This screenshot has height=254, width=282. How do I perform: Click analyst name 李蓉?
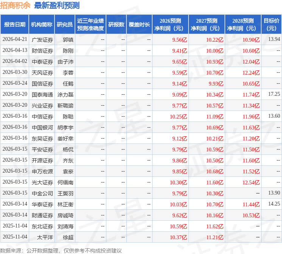tap(68, 73)
